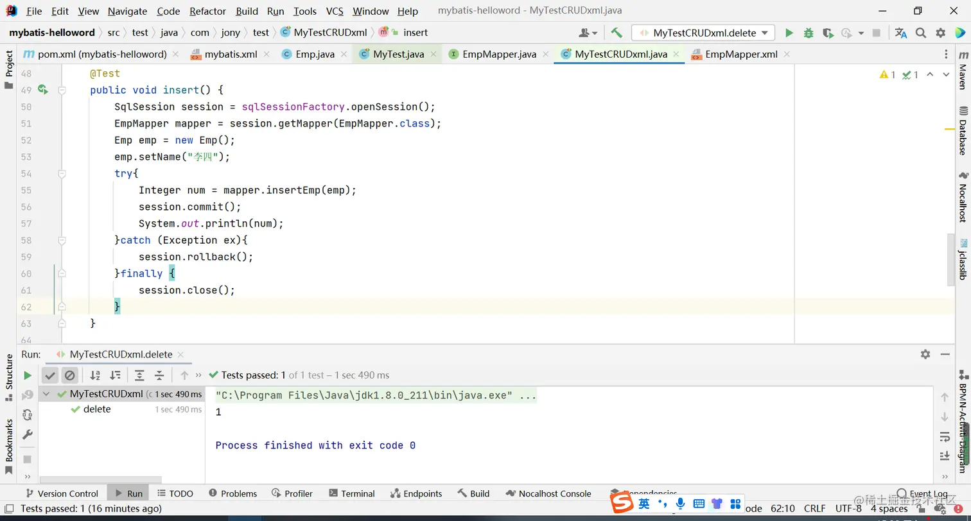
Task: Open the user account dropdown in toolbar
Action: point(588,33)
